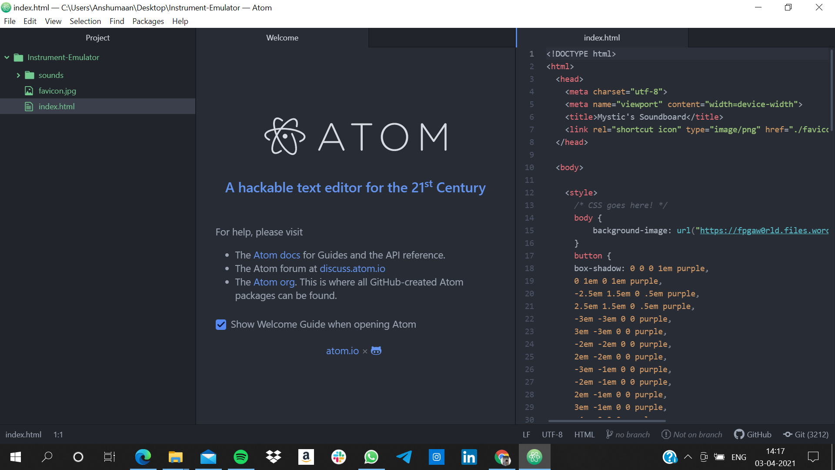Click the editor's horizontal scrollbar
Image resolution: width=835 pixels, height=470 pixels.
tap(607, 421)
